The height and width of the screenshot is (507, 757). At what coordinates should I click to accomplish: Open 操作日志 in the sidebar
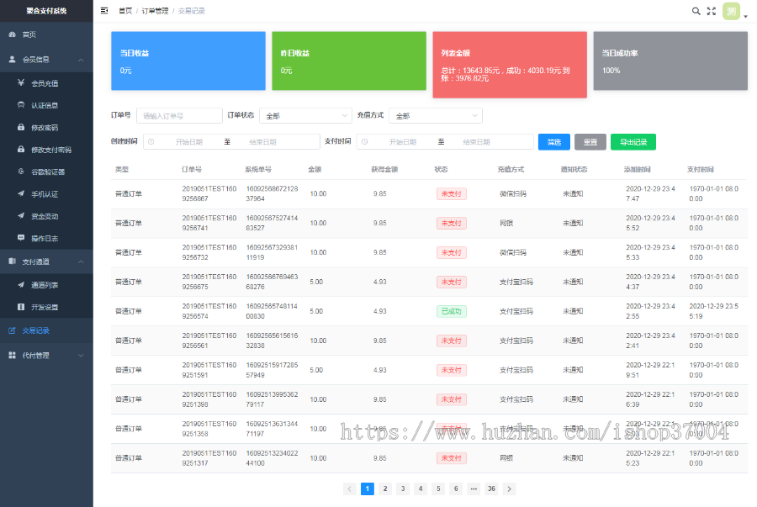coord(45,239)
